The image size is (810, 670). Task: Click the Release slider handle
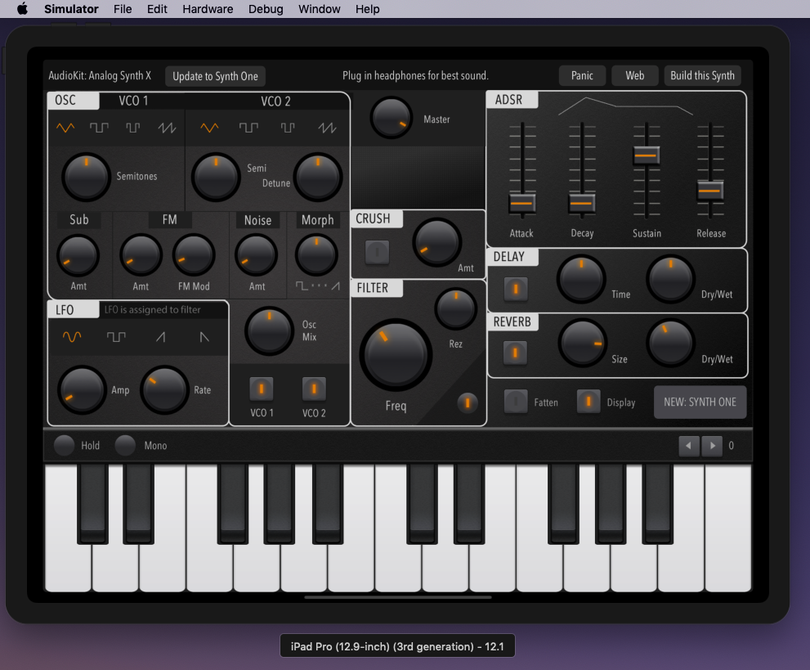pyautogui.click(x=710, y=191)
